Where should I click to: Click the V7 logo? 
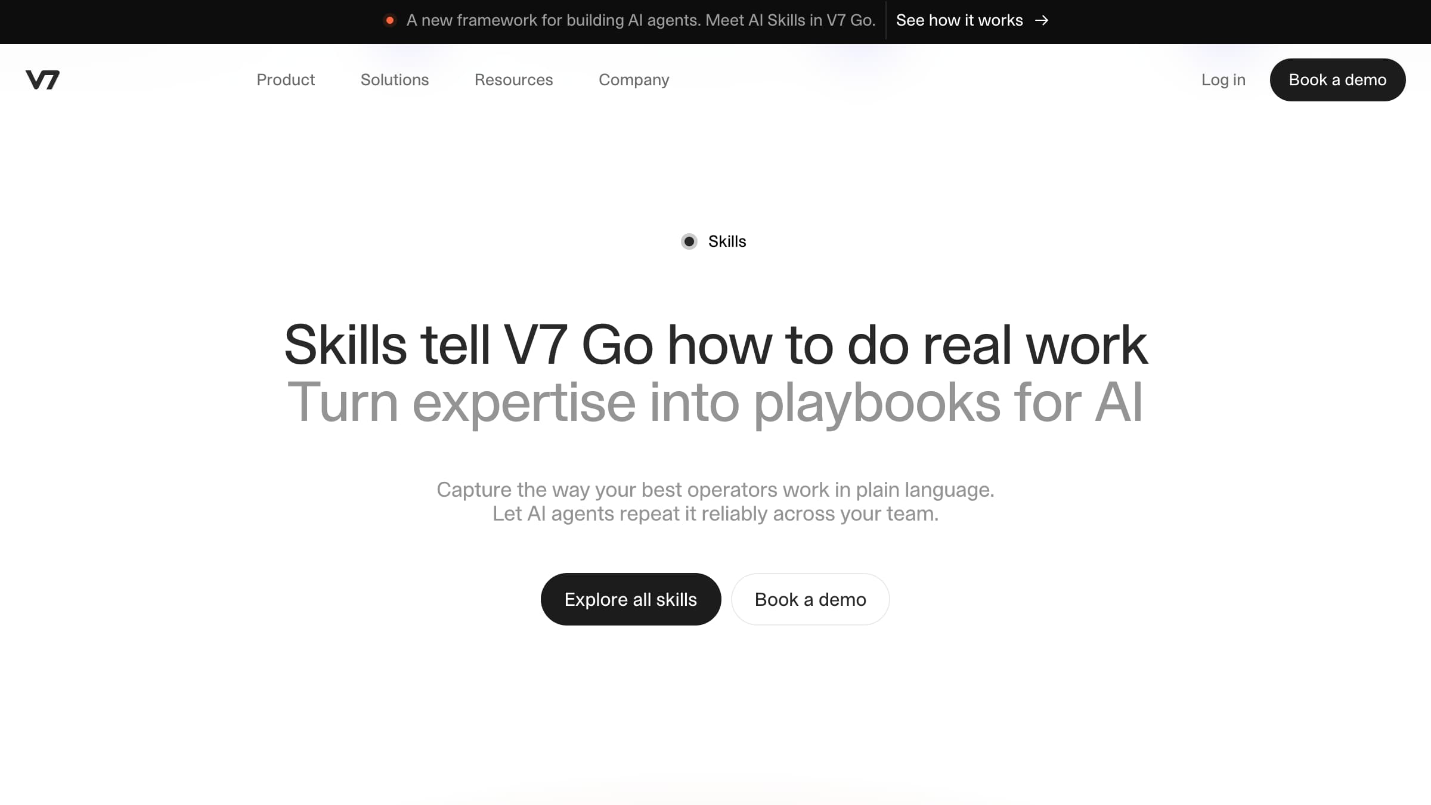[42, 80]
